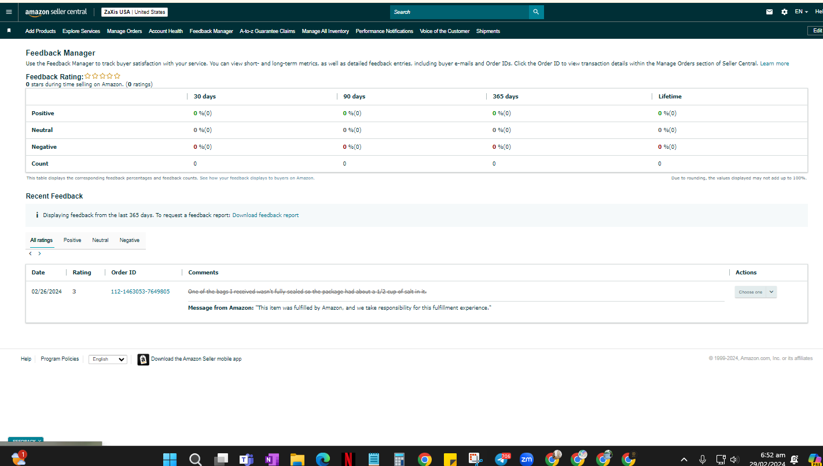Open Snipping Tool from the taskbar
The height and width of the screenshot is (466, 823).
475,460
